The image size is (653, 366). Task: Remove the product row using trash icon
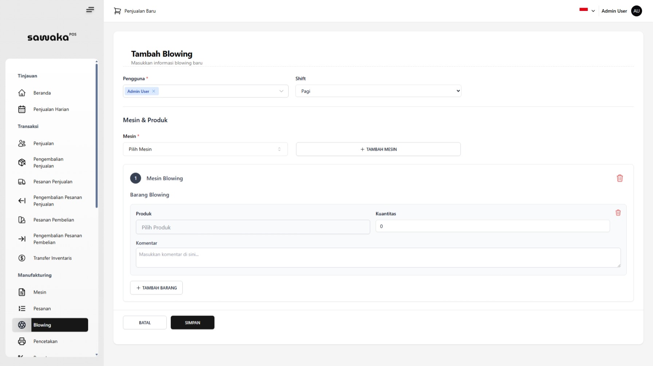(x=618, y=213)
